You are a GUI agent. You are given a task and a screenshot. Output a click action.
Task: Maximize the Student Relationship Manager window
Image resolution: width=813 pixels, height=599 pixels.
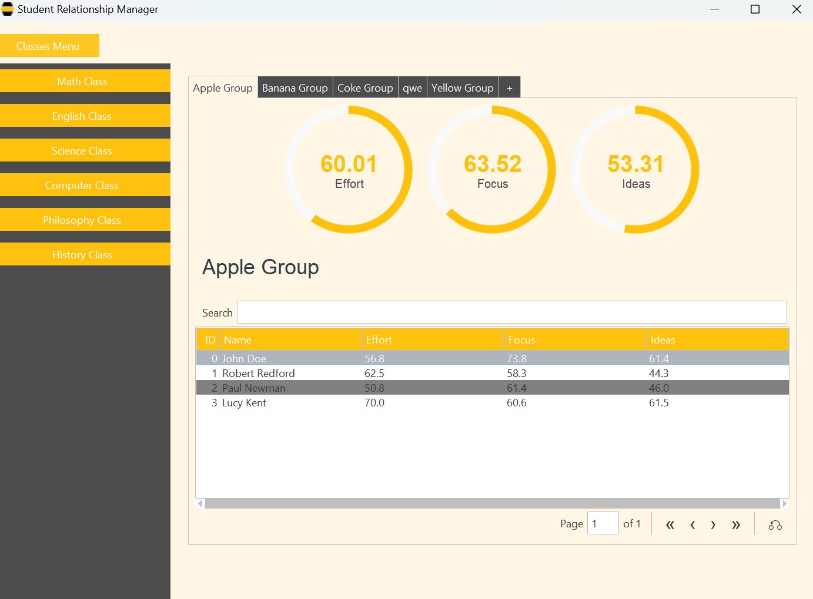coord(755,9)
